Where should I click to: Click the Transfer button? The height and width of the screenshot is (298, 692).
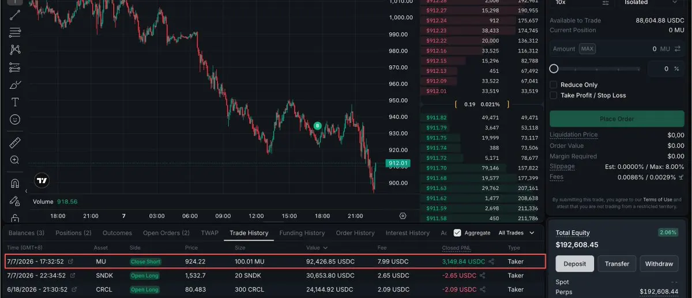point(616,263)
